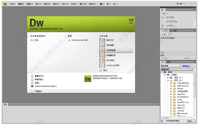This screenshot has height=125, width=199.
Task: Click the 打开 folder icon under recent items
Action: [x=32, y=40]
